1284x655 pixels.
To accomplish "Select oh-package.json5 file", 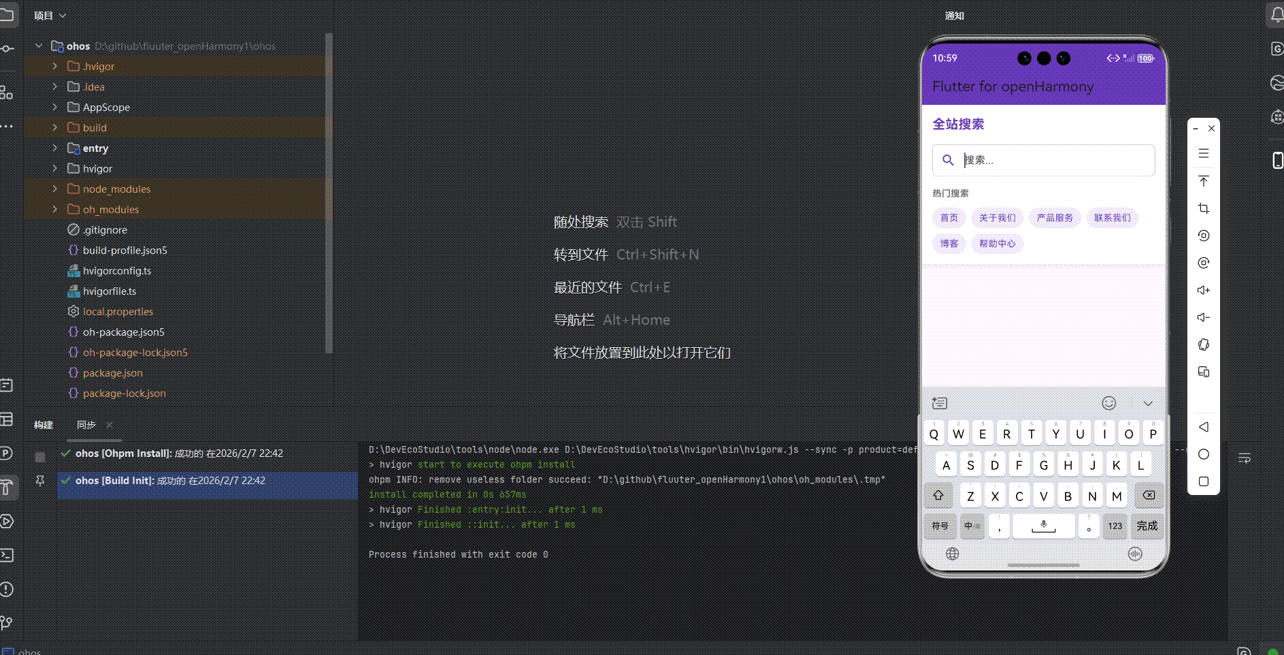I will tap(116, 332).
